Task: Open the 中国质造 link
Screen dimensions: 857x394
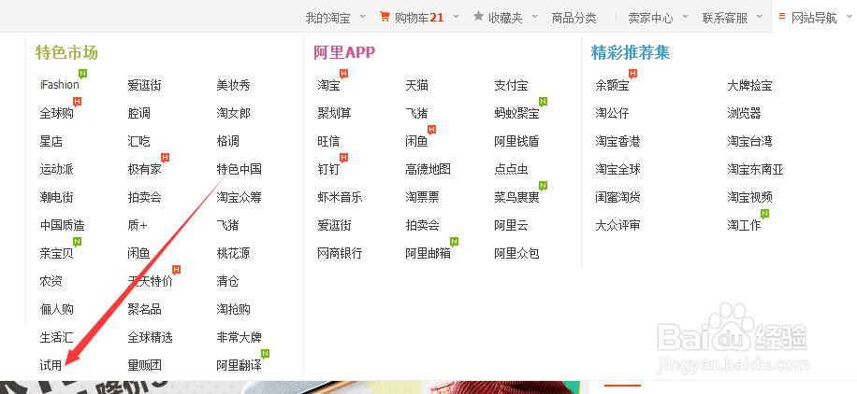Action: tap(63, 225)
